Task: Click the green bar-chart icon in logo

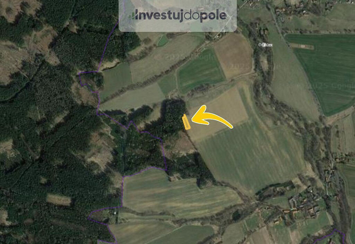Action: tap(131, 16)
